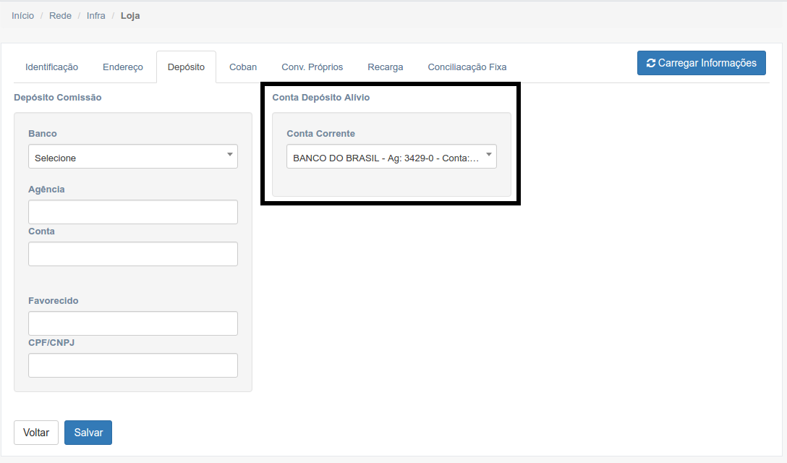787x463 pixels.
Task: Click the refresh icon on Carregar Informações
Action: pyautogui.click(x=650, y=63)
